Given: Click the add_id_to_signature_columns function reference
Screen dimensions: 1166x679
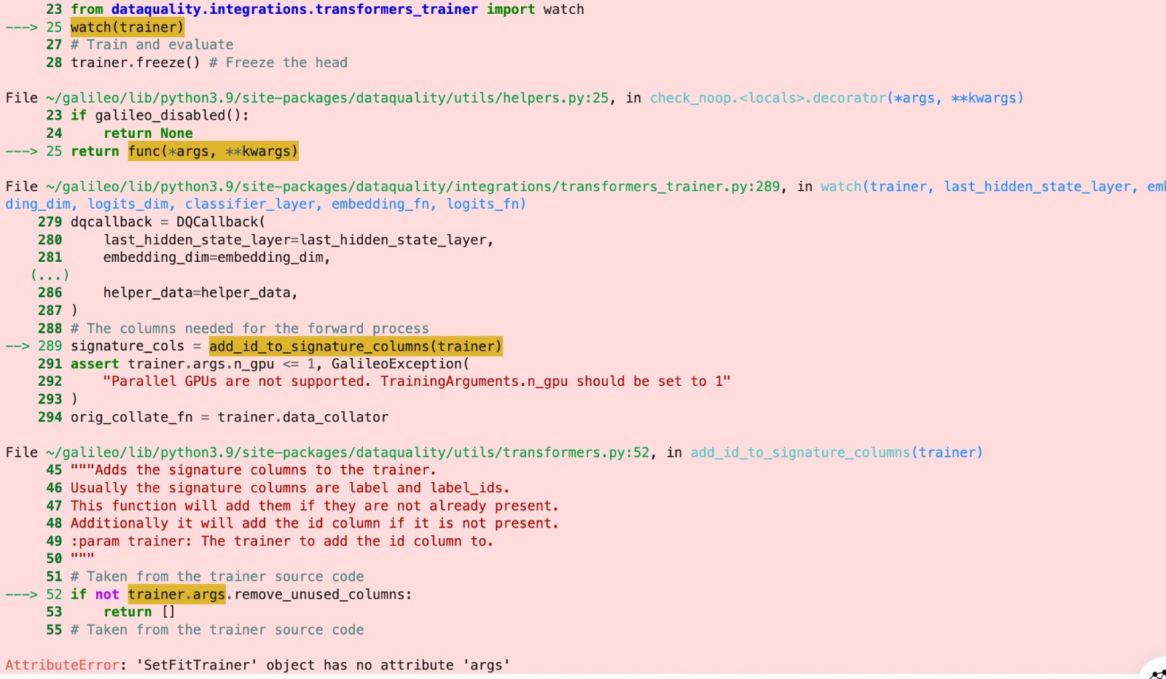Looking at the screenshot, I should [x=800, y=452].
